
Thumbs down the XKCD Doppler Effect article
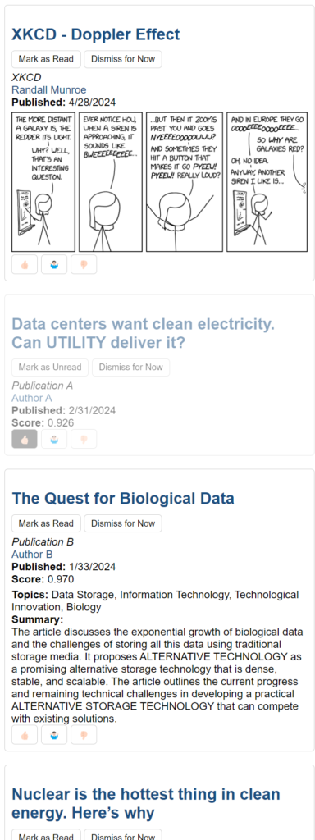(x=84, y=265)
